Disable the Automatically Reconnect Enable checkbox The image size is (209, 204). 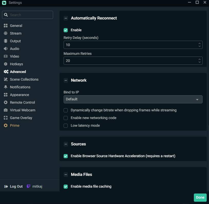66,30
